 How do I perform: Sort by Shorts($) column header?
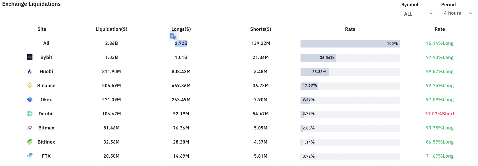[x=261, y=29]
